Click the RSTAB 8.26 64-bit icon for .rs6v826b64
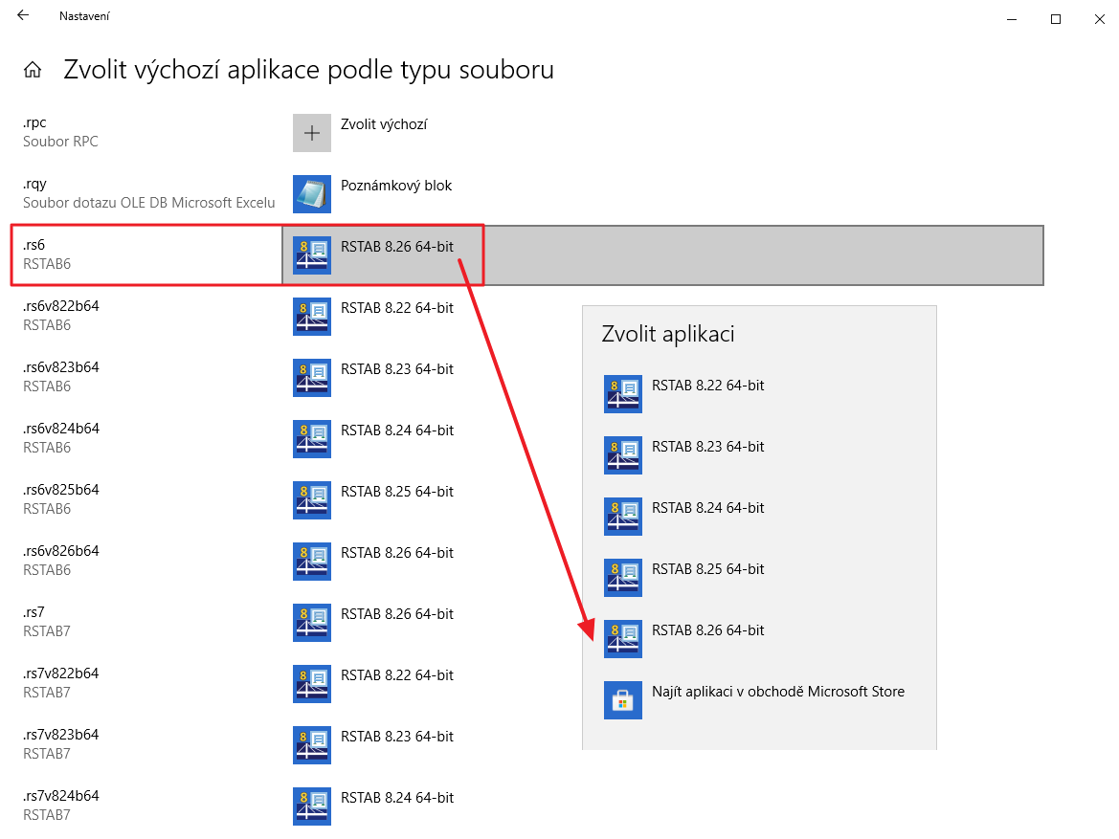Screen dimensions: 1119x839 tap(311, 562)
